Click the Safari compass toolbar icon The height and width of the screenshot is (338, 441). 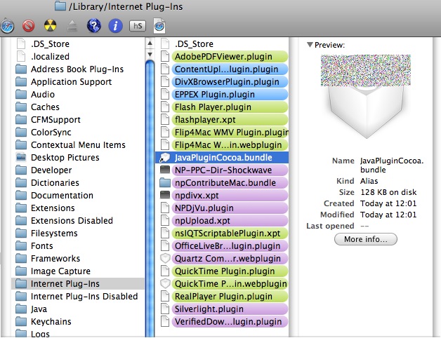pos(7,27)
